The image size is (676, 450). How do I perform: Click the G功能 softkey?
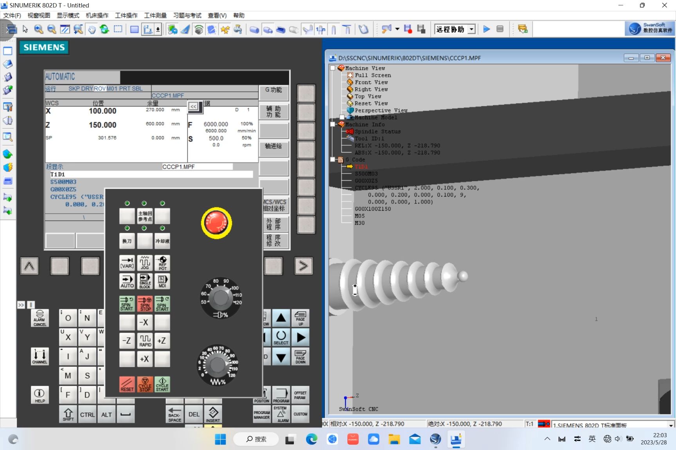(273, 93)
